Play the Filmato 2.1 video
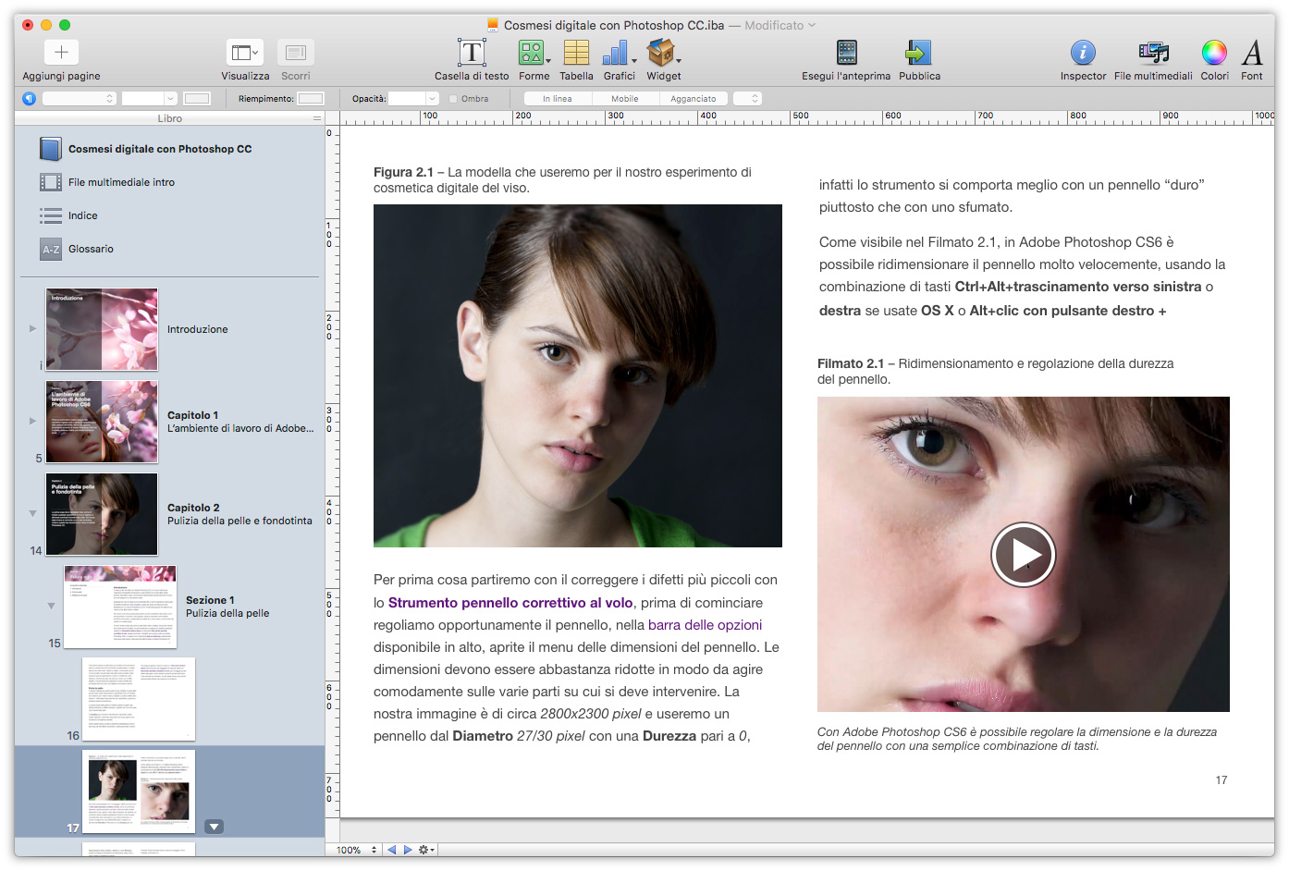This screenshot has width=1289, height=871. tap(1023, 555)
